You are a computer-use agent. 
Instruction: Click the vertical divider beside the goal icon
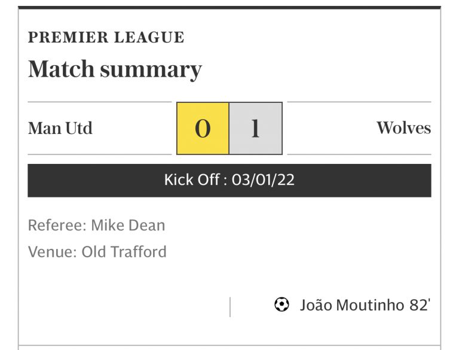click(x=230, y=306)
